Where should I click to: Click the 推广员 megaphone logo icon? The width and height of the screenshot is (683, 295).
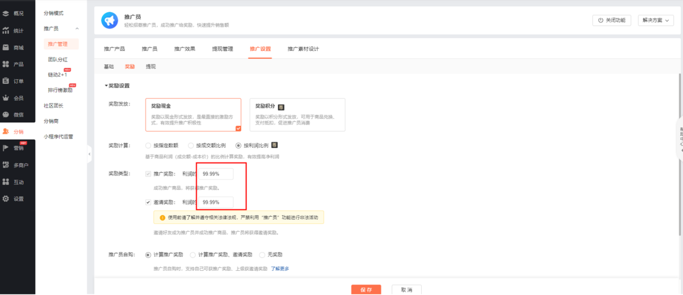coord(110,21)
